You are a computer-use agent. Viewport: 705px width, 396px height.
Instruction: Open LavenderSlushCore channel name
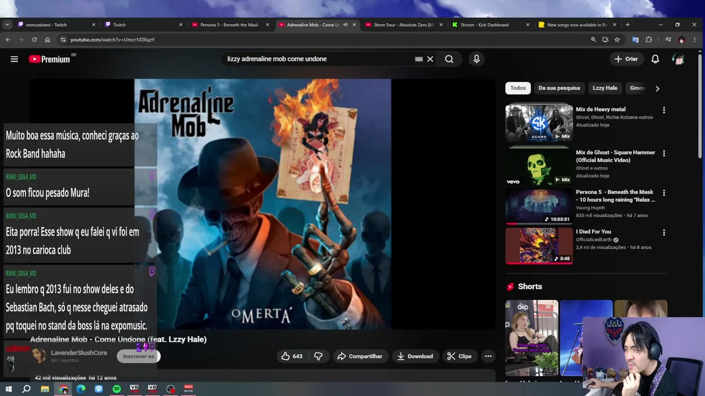pos(79,353)
